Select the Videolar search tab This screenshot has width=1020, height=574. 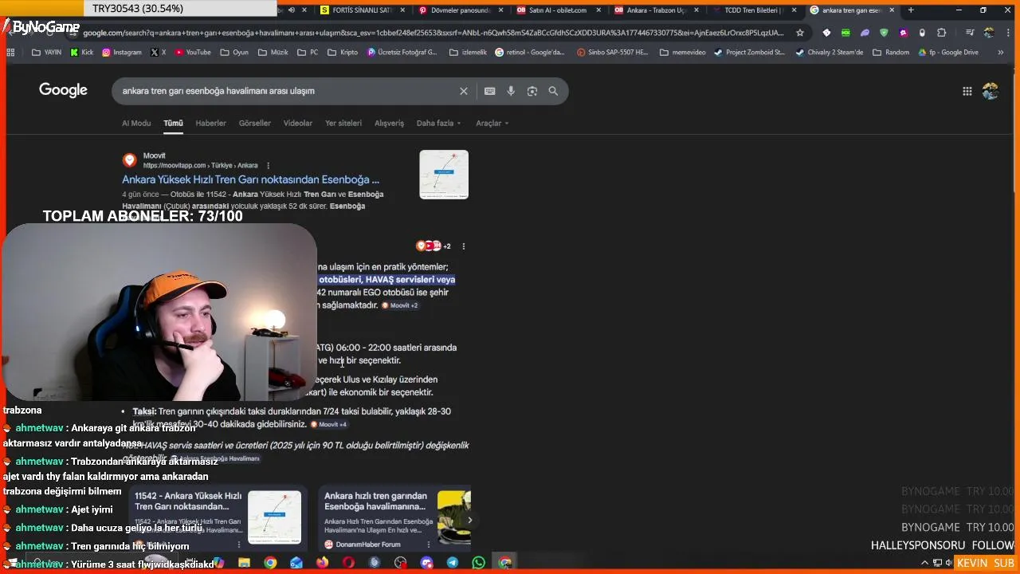tap(298, 124)
